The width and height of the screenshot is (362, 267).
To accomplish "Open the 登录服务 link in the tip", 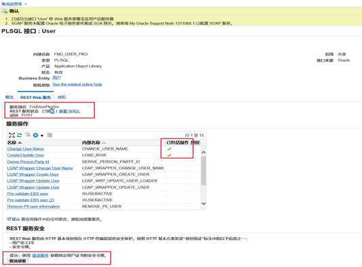I will (x=40, y=255).
